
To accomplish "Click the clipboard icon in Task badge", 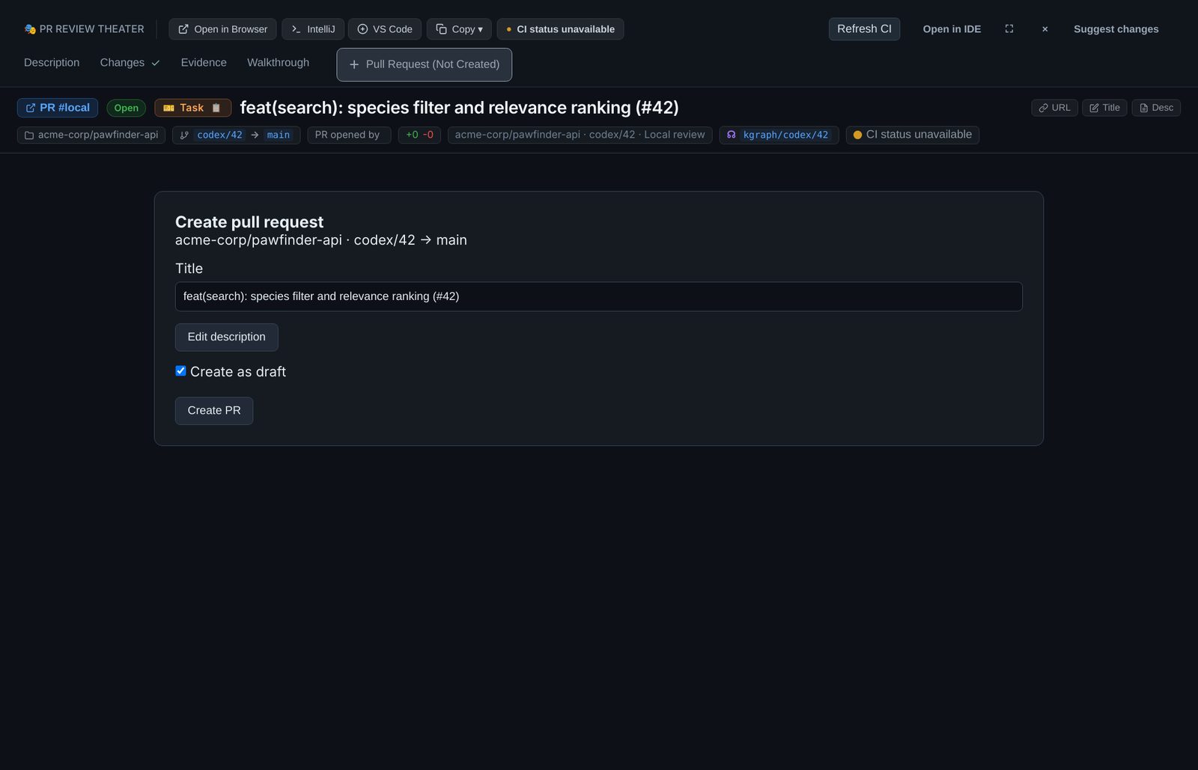I will click(x=216, y=108).
